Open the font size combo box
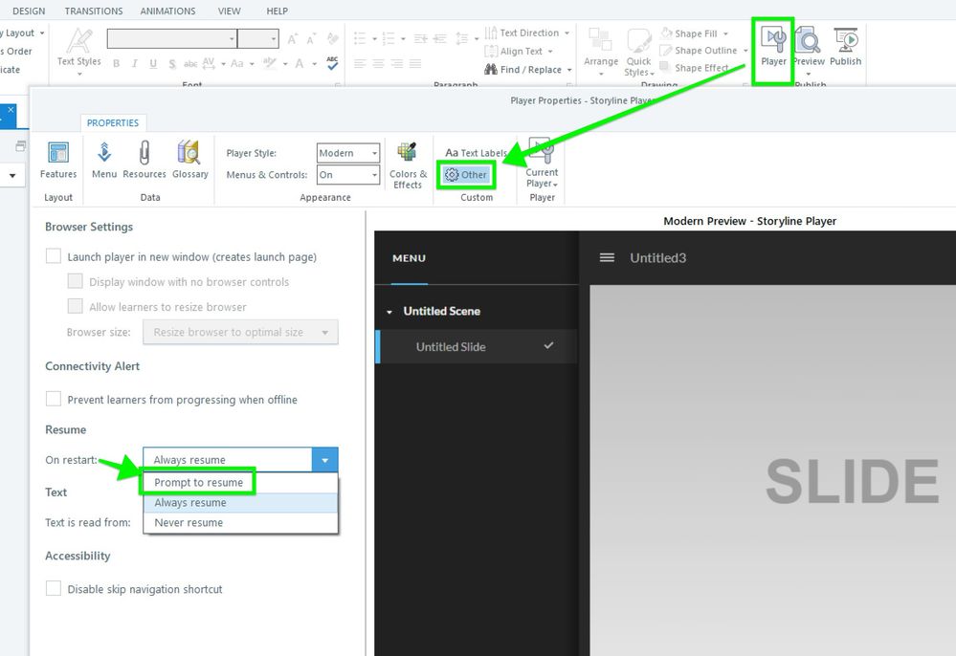This screenshot has width=956, height=656. coord(258,39)
